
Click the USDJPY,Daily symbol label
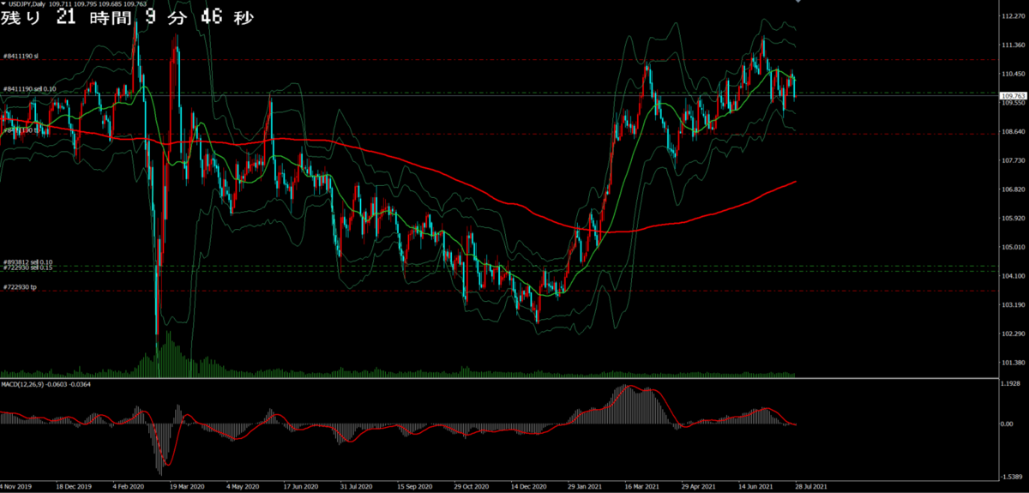[x=27, y=4]
